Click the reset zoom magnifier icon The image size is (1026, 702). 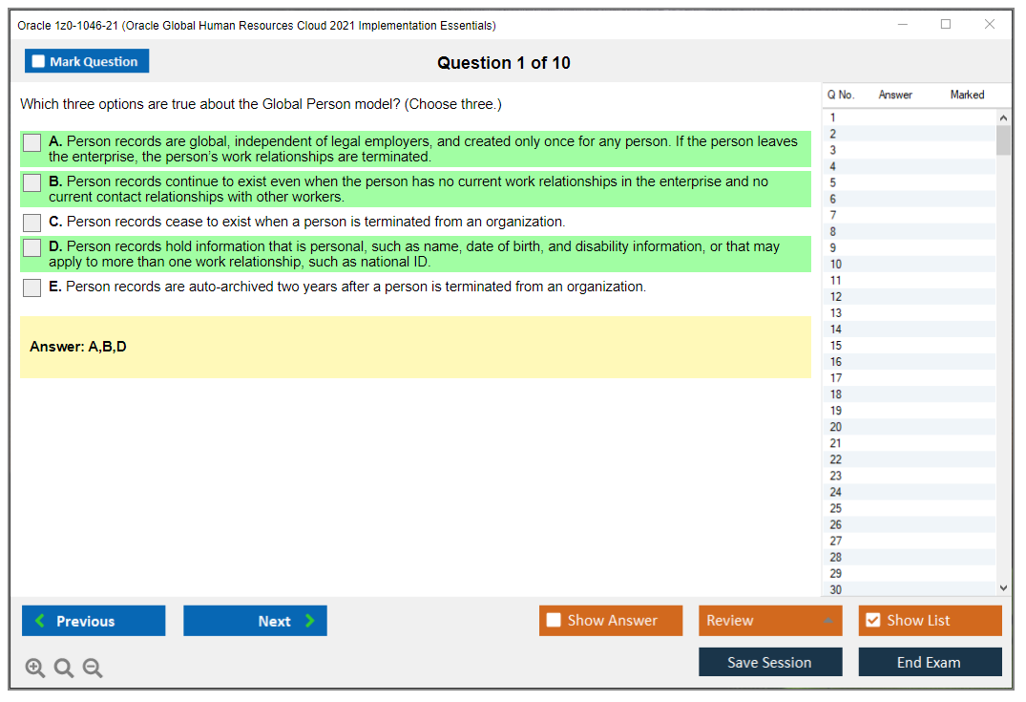pos(64,668)
